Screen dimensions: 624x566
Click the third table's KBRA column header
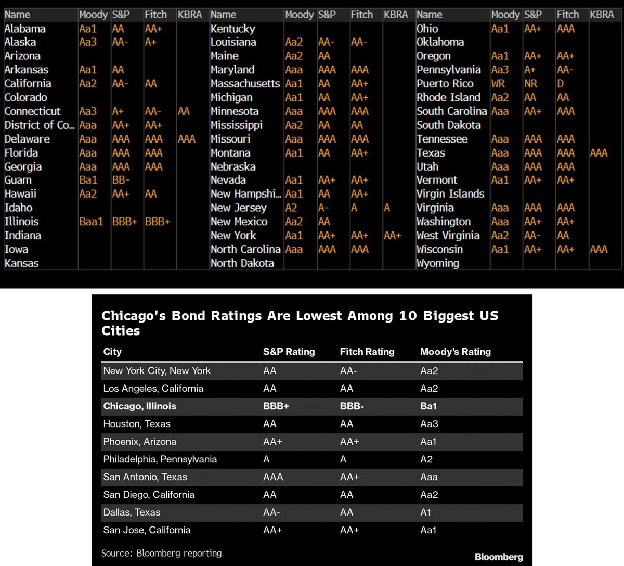[602, 15]
